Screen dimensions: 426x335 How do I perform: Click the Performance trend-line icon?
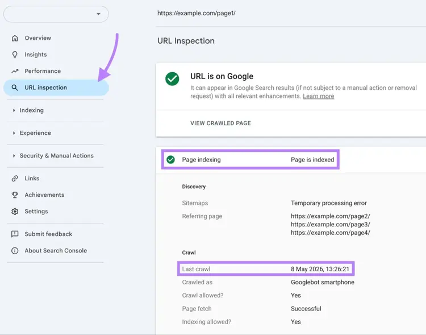pyautogui.click(x=15, y=71)
